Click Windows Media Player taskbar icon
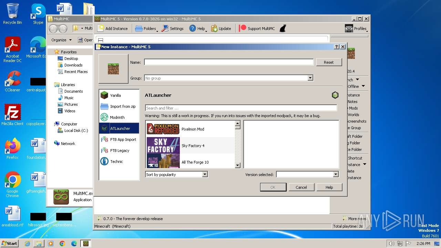The height and width of the screenshot is (248, 441). pos(51,244)
